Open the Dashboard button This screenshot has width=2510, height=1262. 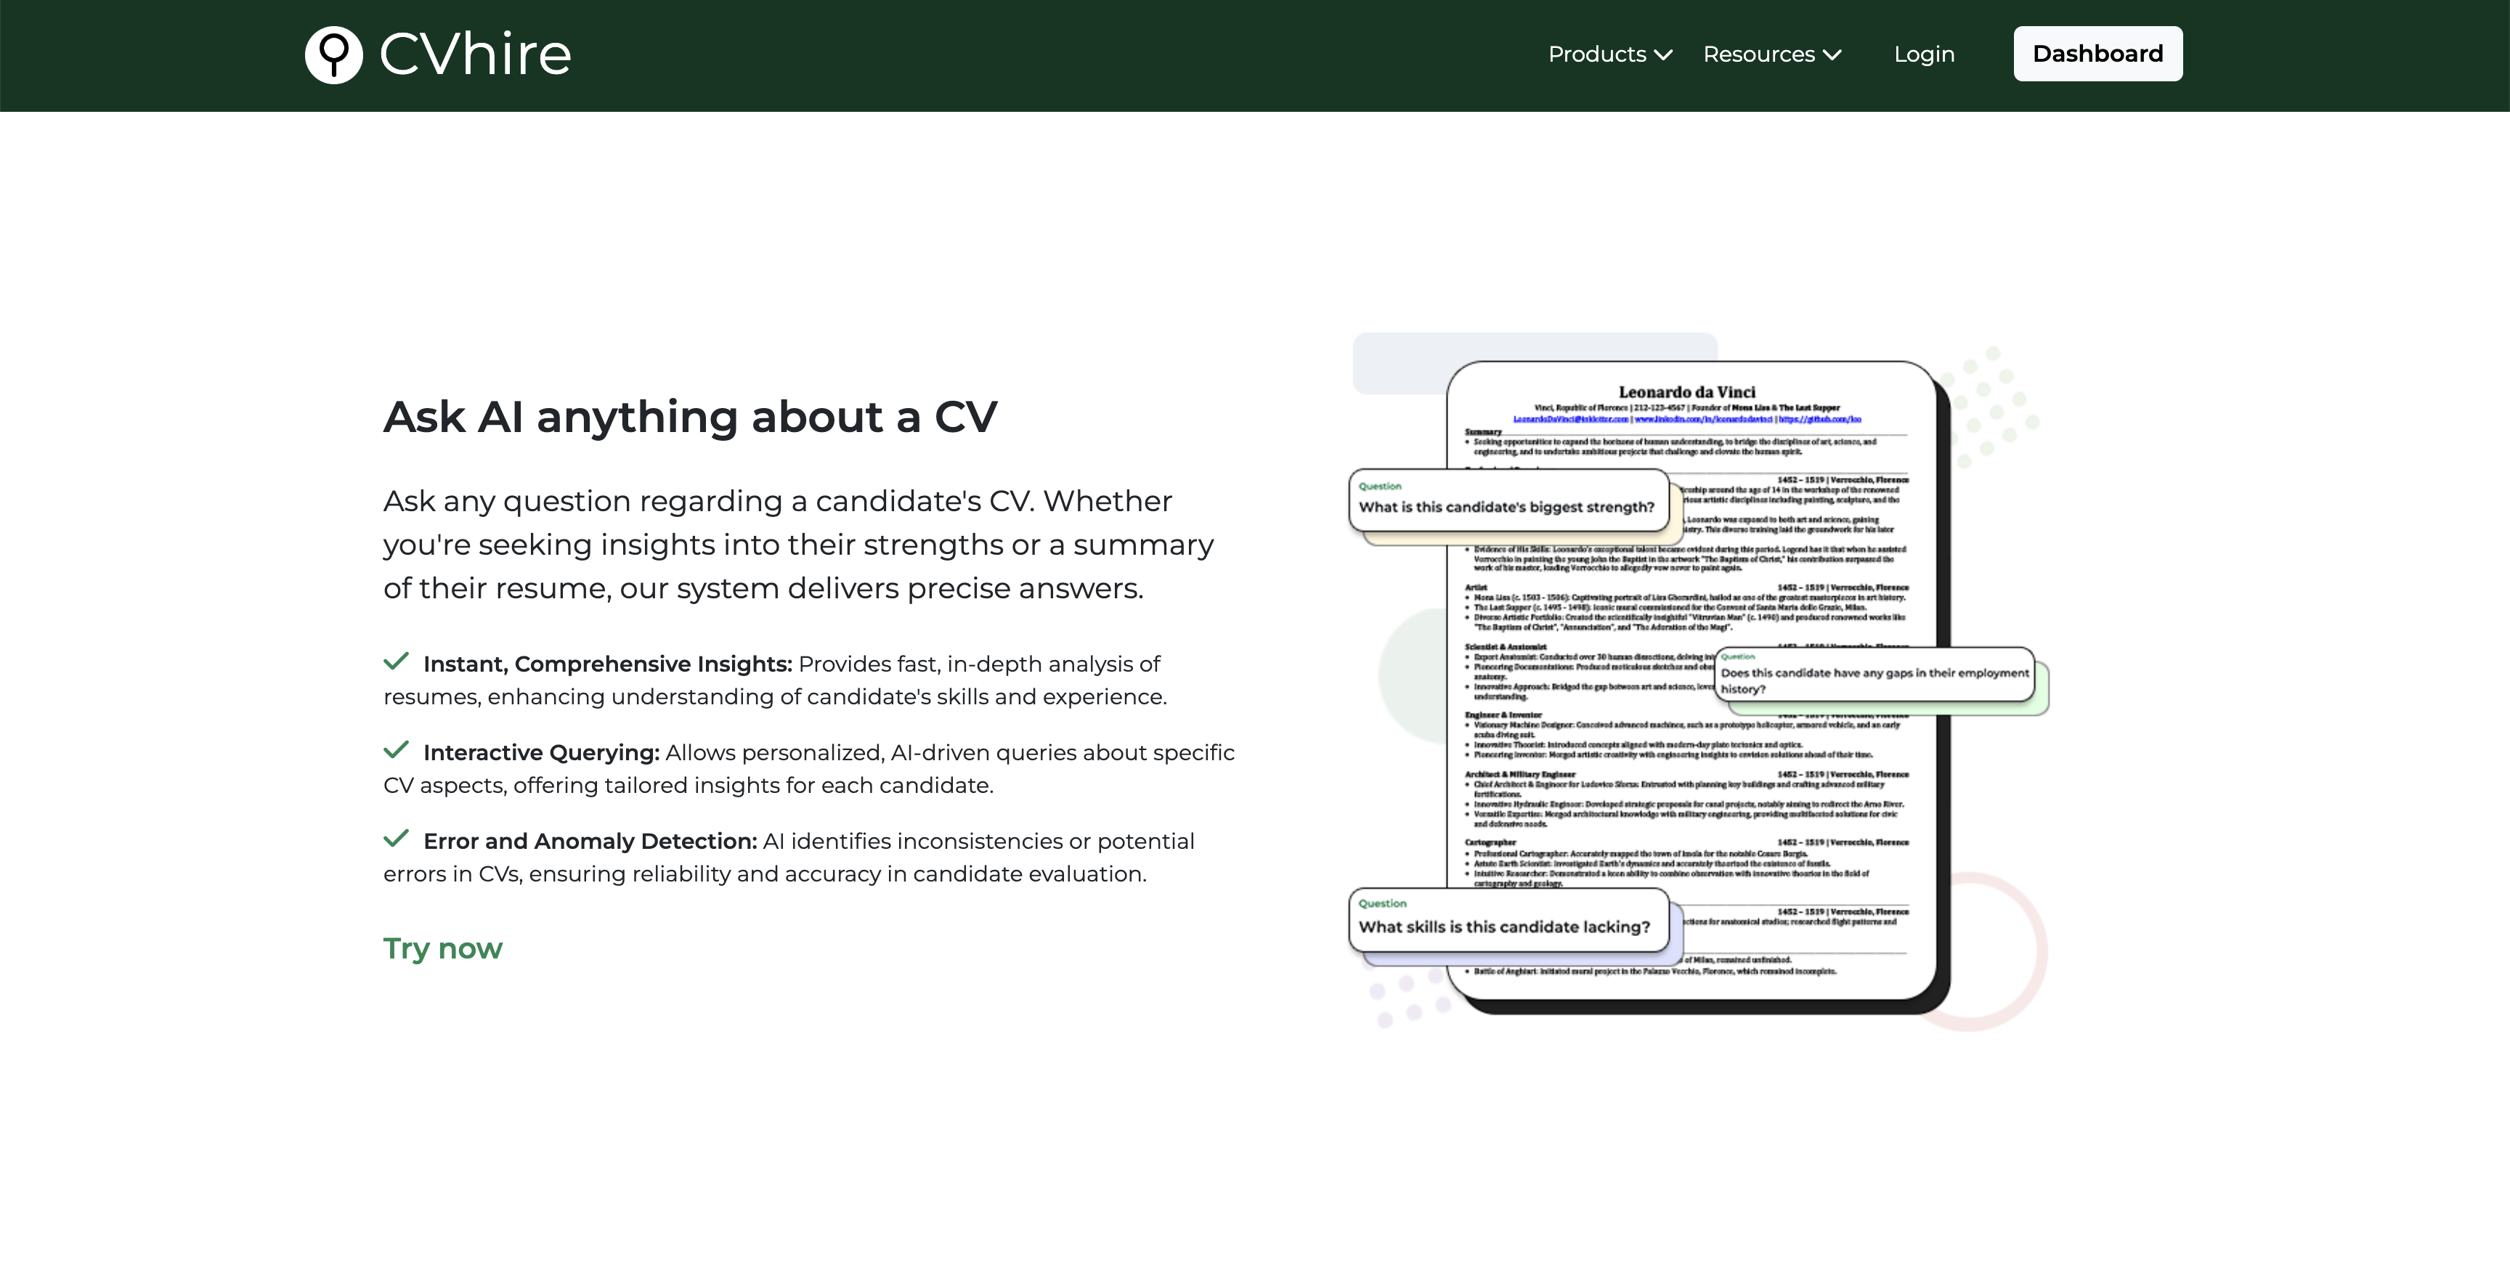tap(2097, 54)
